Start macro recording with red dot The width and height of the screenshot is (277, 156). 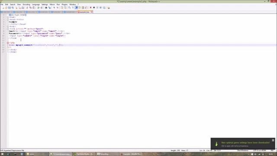point(90,8)
